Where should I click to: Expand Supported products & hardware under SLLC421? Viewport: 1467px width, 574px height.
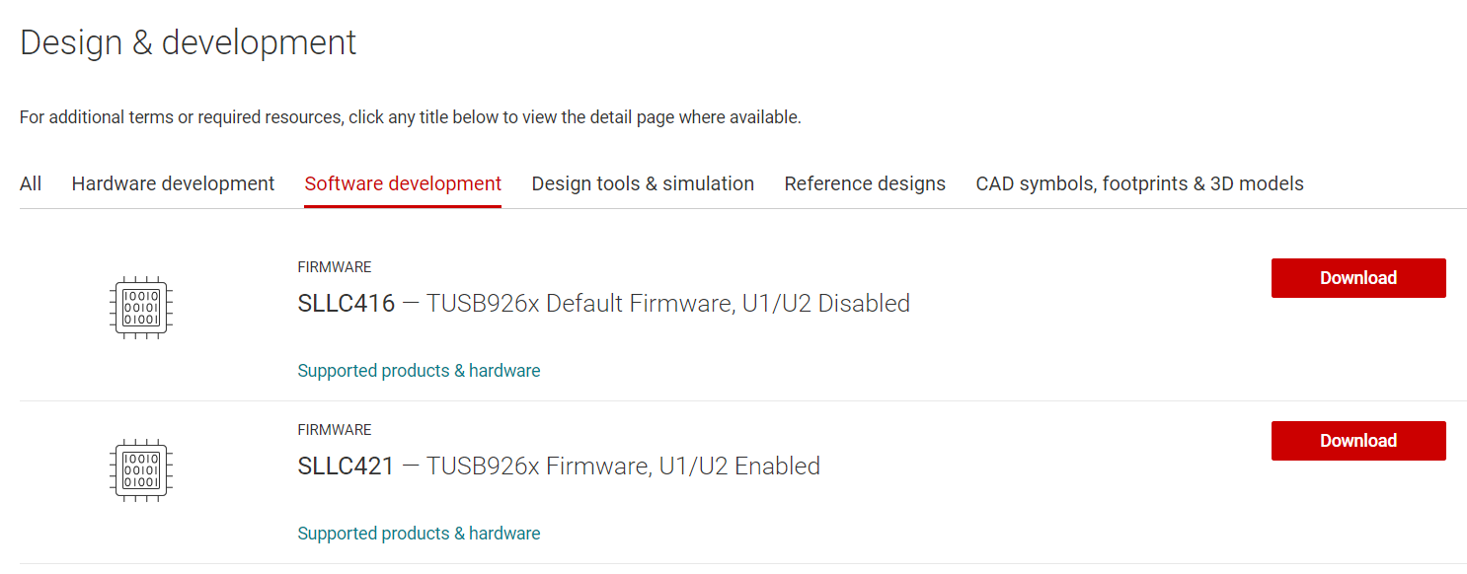click(x=419, y=534)
